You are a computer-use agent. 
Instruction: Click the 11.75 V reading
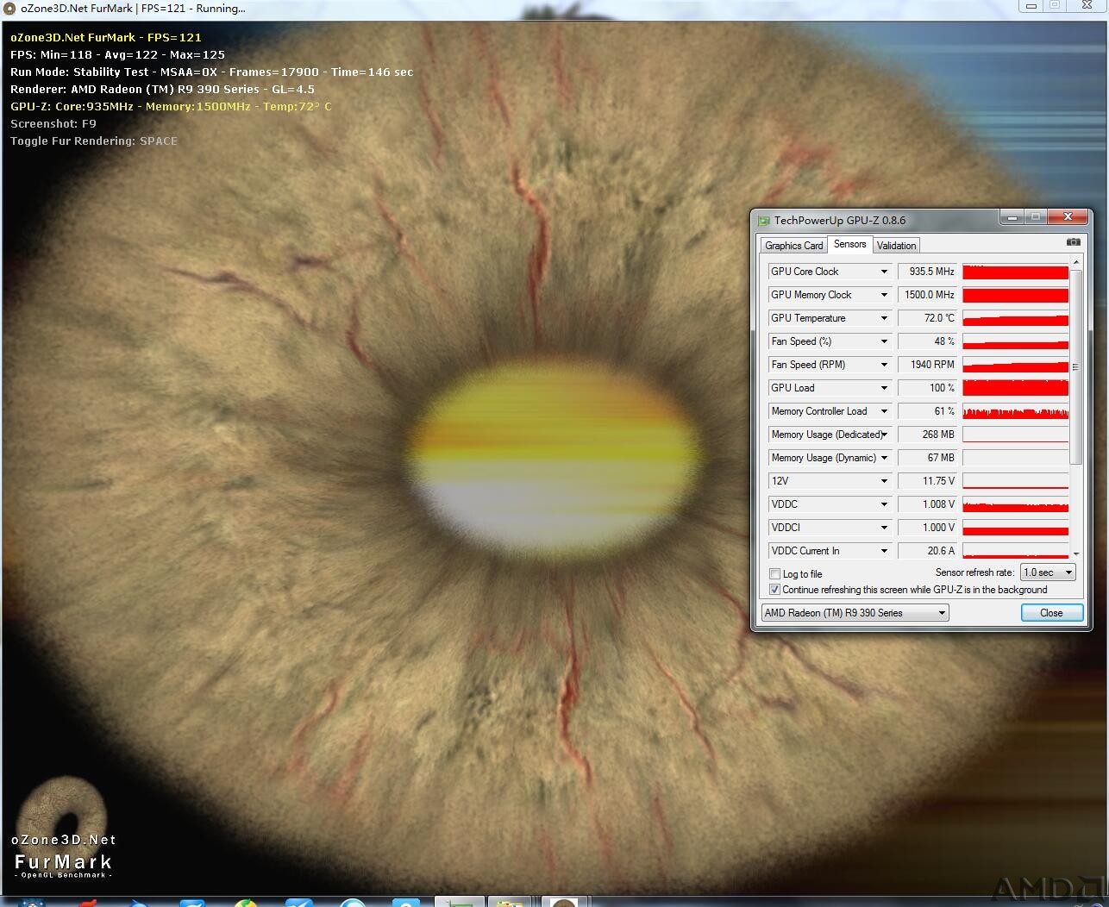(928, 481)
